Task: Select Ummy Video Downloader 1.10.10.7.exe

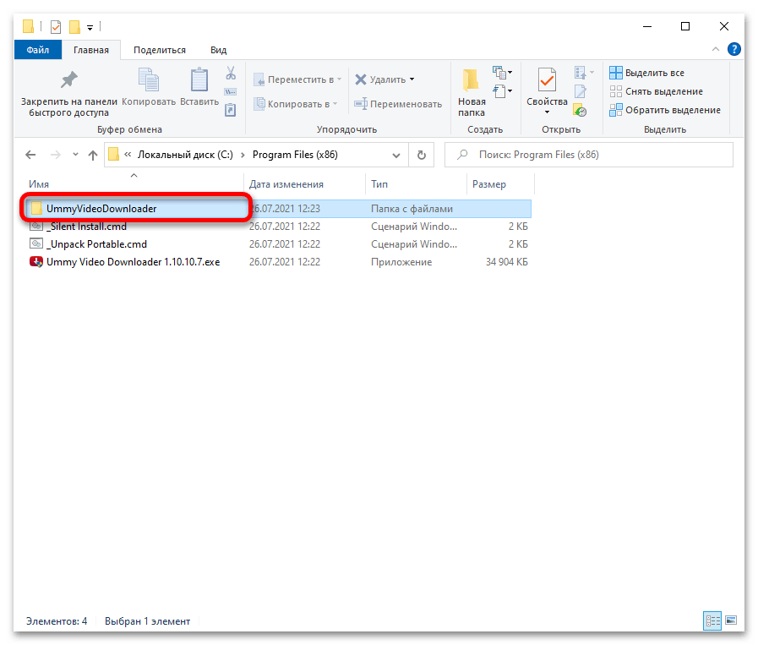Action: click(x=278, y=262)
